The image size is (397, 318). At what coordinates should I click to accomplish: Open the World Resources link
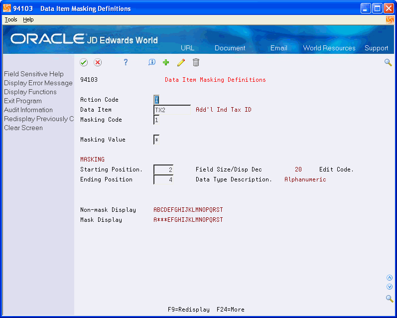329,48
